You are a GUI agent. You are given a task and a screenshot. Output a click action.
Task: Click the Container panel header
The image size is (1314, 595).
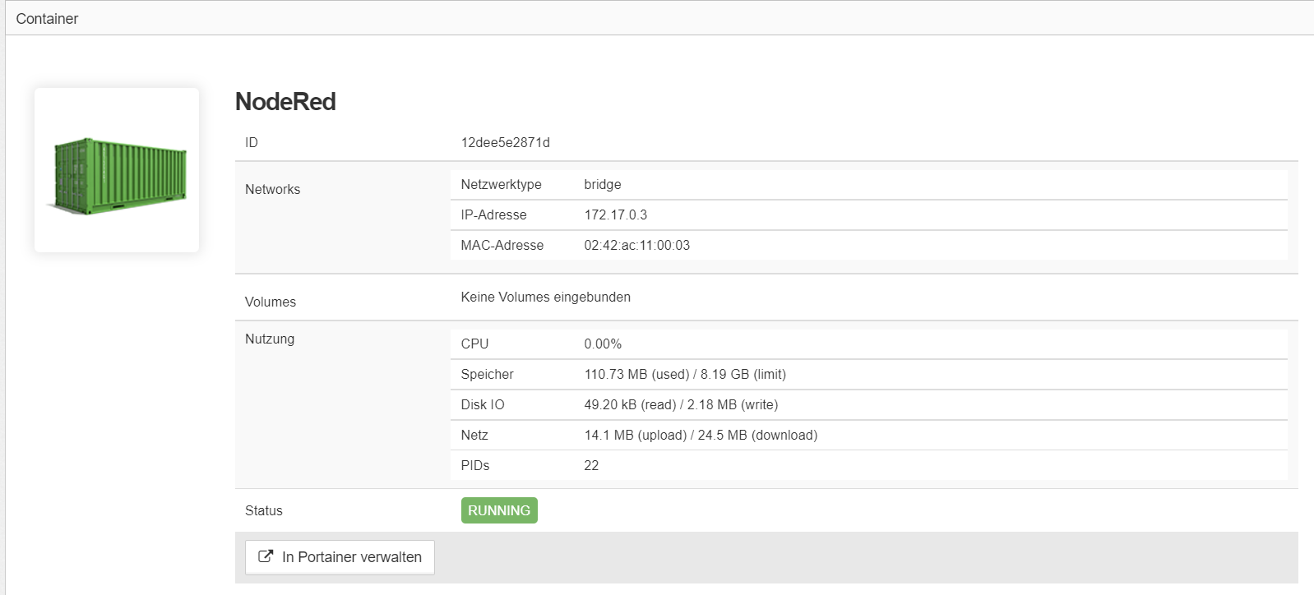[x=659, y=18]
